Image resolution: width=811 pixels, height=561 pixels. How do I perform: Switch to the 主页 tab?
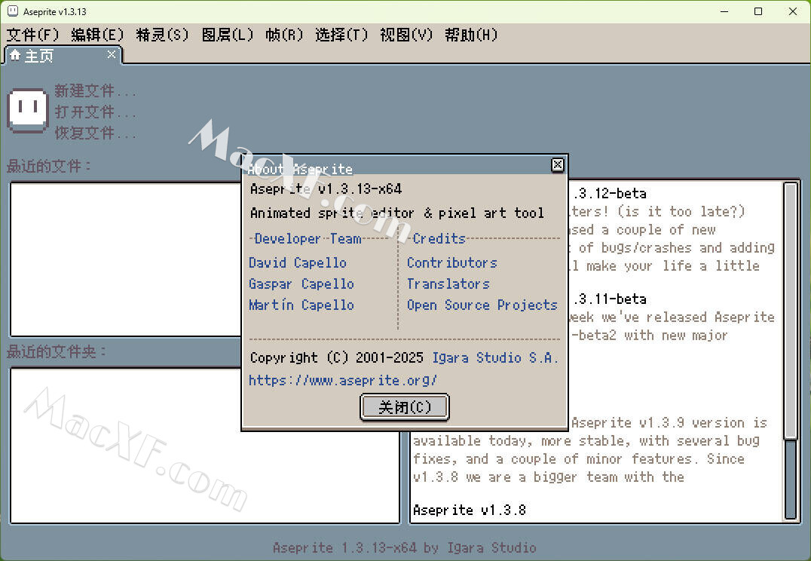click(63, 55)
